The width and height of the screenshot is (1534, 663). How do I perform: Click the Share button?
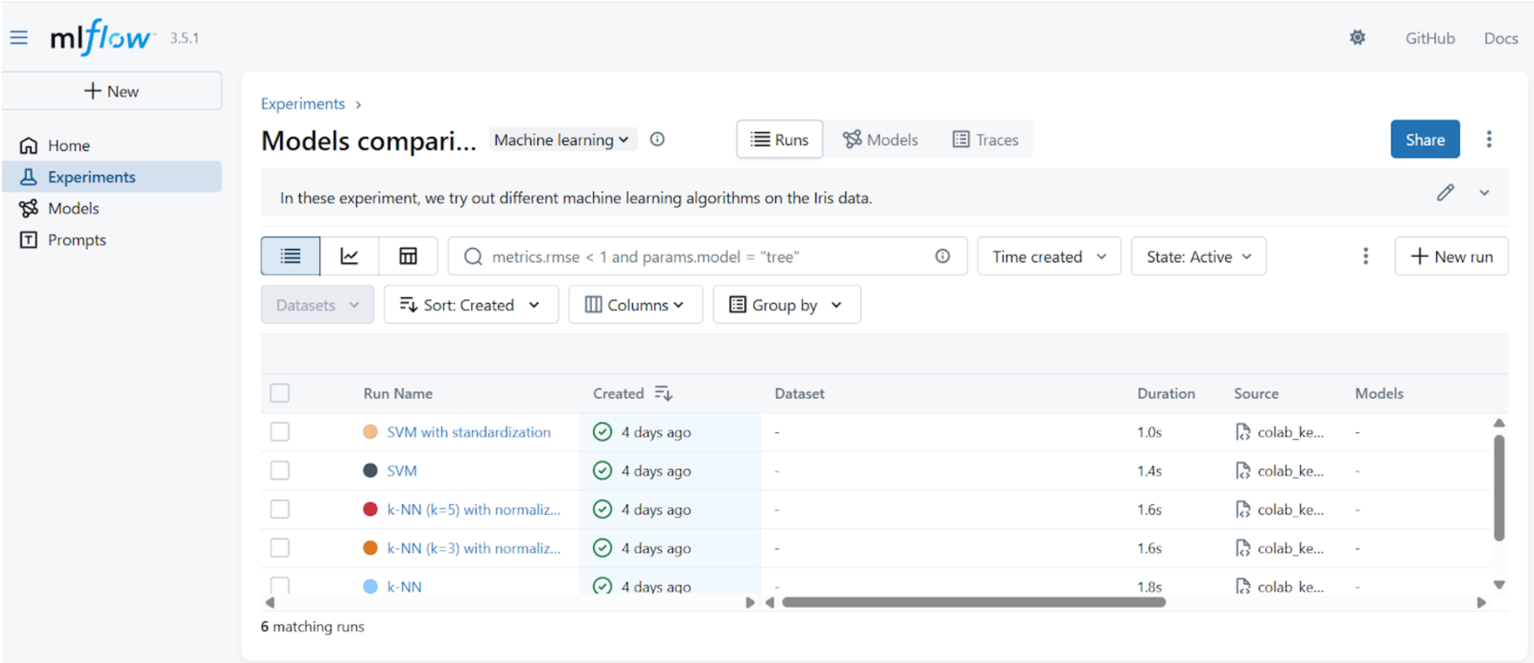[x=1425, y=140]
